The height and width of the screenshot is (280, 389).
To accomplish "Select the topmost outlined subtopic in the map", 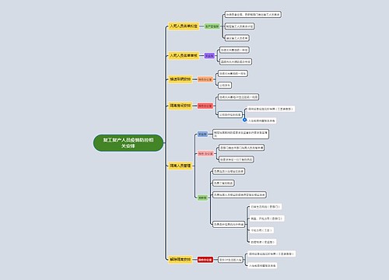I will click(253, 15).
